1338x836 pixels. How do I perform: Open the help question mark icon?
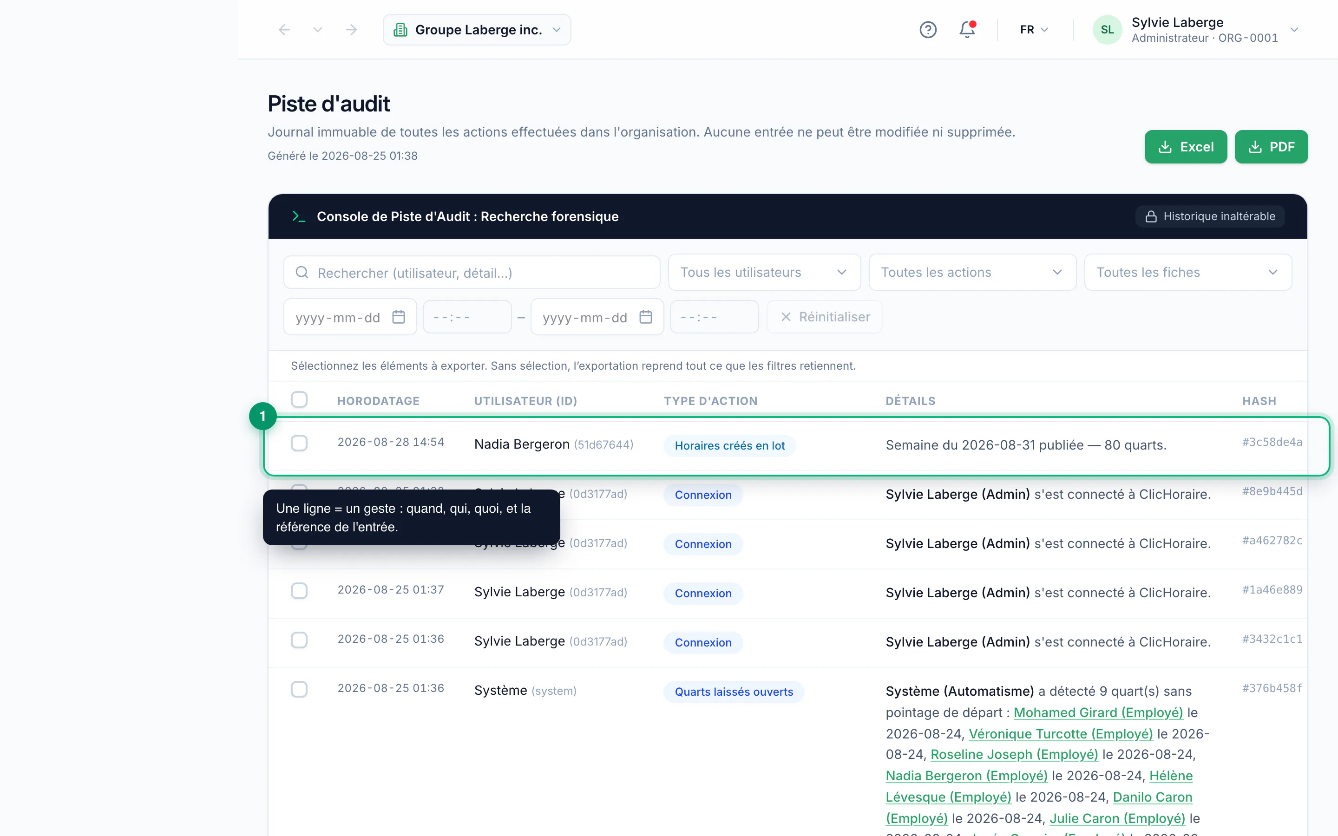(928, 30)
